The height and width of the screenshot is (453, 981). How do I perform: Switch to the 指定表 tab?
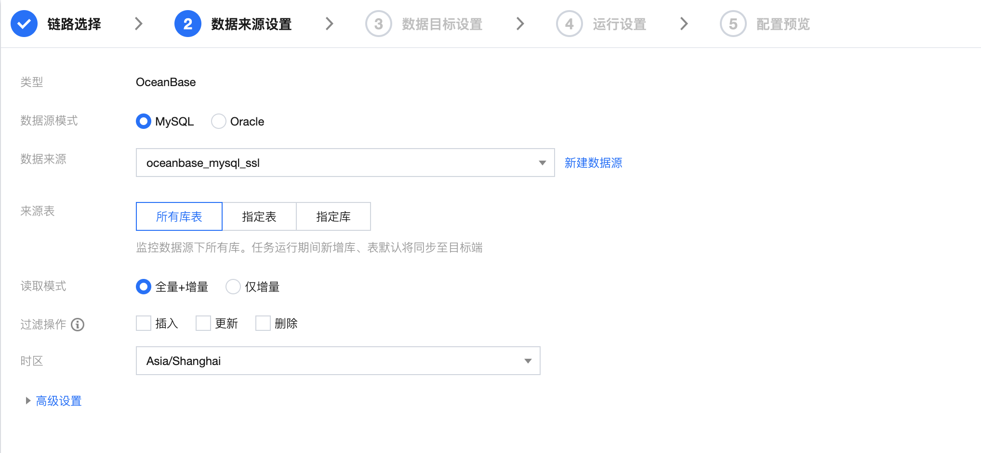pos(259,216)
